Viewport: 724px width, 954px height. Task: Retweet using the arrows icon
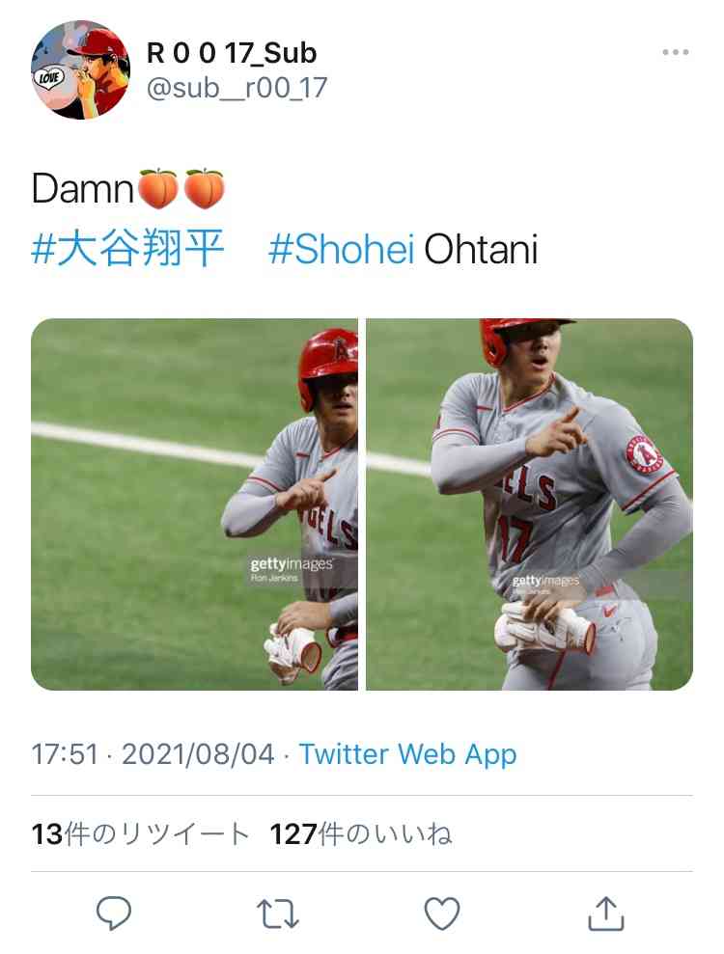click(x=278, y=913)
